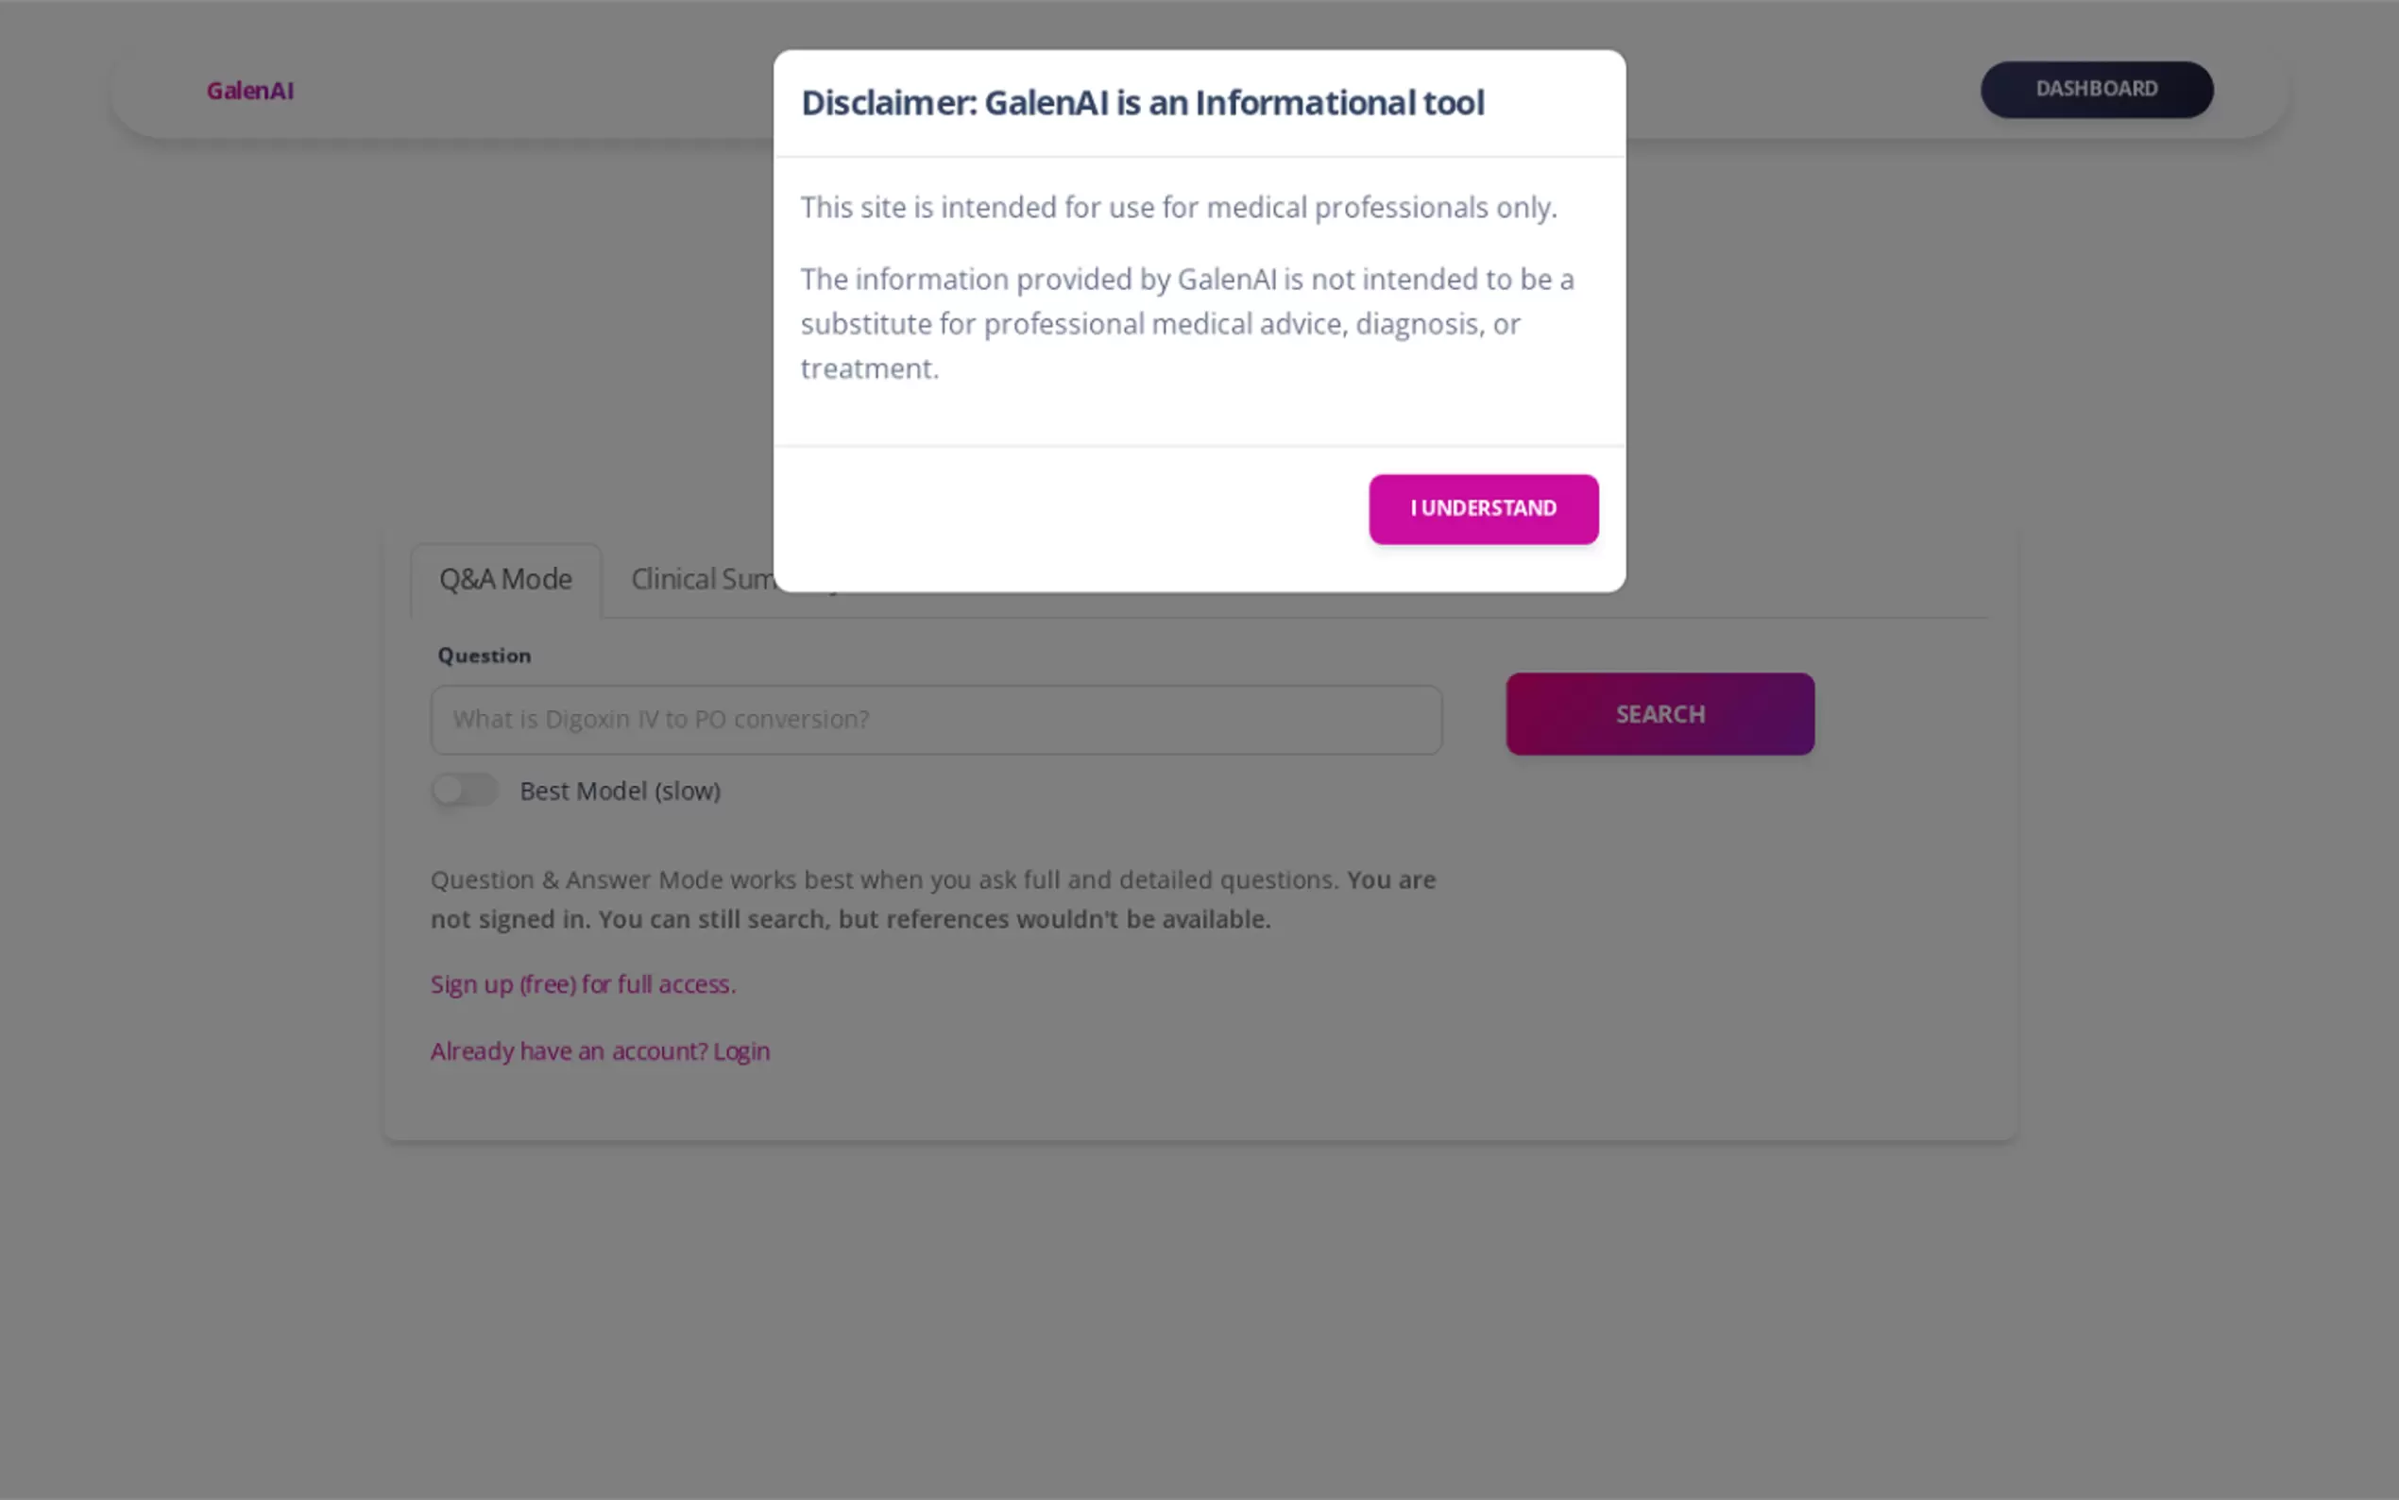Viewport: 2399px width, 1500px height.
Task: Focus the Question input field
Action: tap(935, 719)
